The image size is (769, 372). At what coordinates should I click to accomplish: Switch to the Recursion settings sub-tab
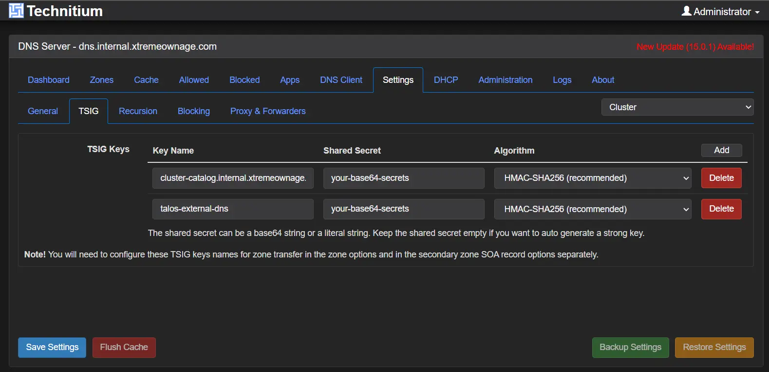(x=138, y=111)
